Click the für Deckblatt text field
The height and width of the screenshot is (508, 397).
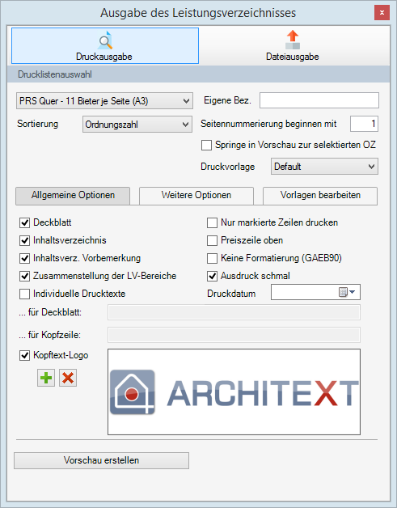pyautogui.click(x=234, y=312)
